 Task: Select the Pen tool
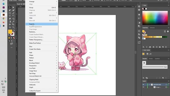click(10, 10)
